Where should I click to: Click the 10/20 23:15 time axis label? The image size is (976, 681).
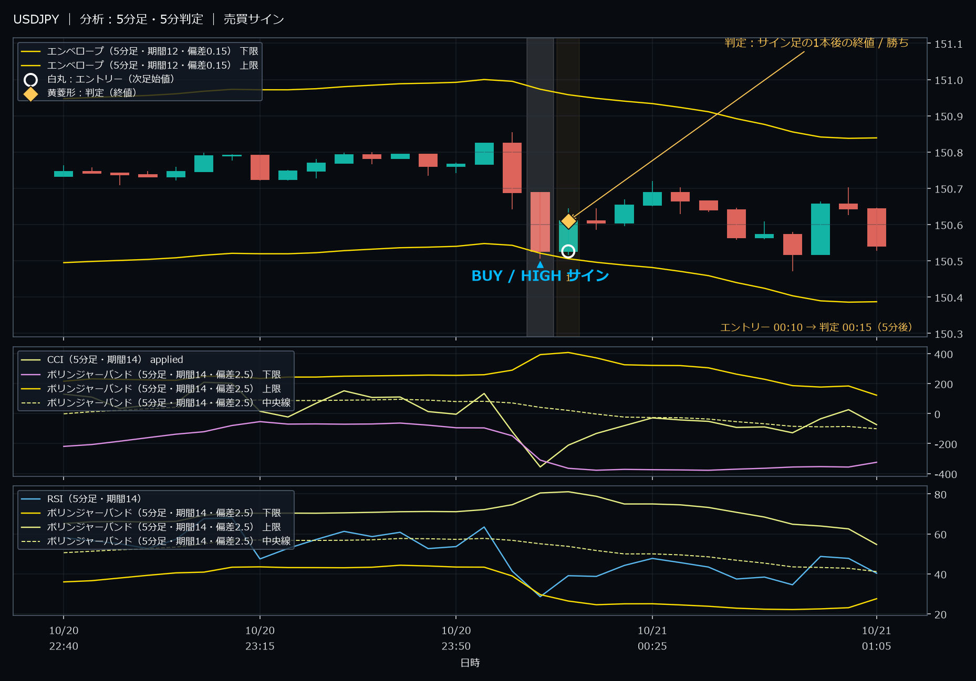(x=260, y=639)
